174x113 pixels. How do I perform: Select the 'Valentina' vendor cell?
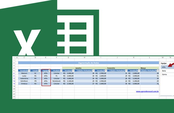24,78
